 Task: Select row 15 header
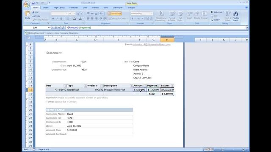30,90
